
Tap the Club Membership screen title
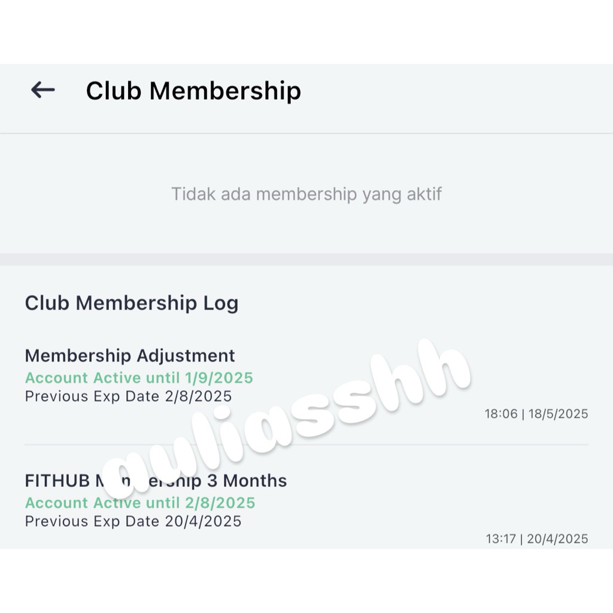coord(194,90)
